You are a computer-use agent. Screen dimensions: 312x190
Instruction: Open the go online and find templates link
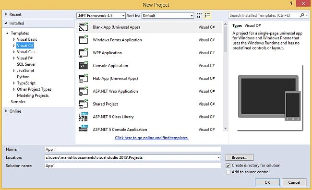(152, 138)
